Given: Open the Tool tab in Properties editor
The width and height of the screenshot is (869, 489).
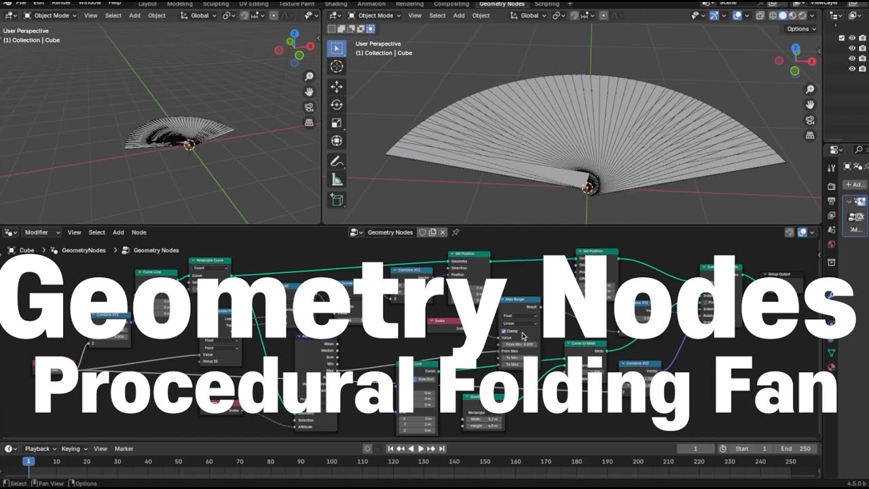Looking at the screenshot, I should [832, 168].
